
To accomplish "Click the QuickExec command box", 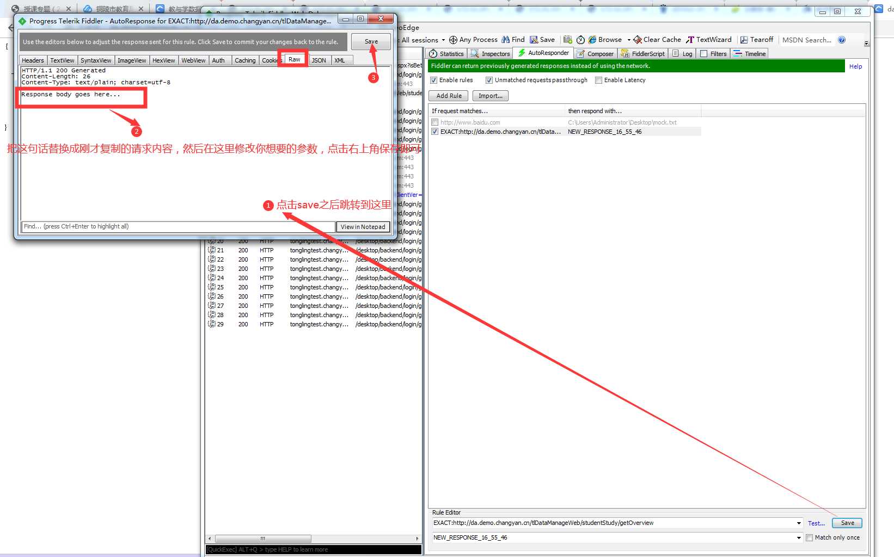I will [314, 549].
